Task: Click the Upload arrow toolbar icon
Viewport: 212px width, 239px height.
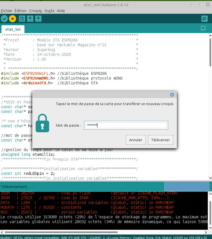Action: [x=12, y=19]
